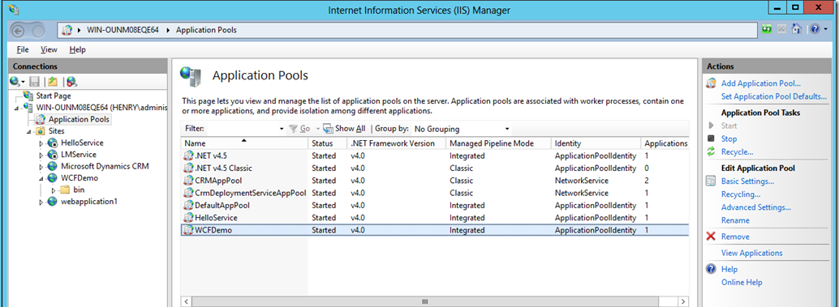Open the Filter combo box dropdown arrow
Screen dimensions: 839x307
coord(282,129)
